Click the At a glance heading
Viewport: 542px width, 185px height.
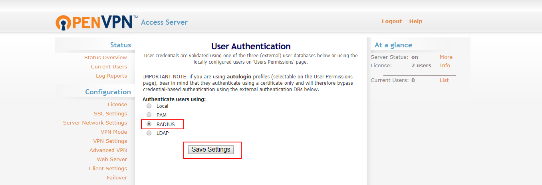pos(393,45)
